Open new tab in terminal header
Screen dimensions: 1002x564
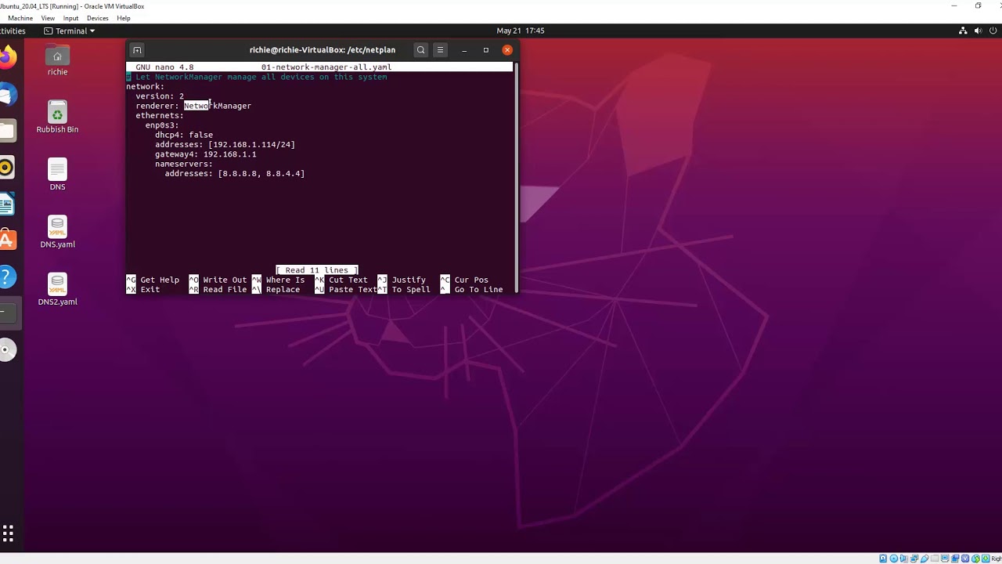[137, 50]
